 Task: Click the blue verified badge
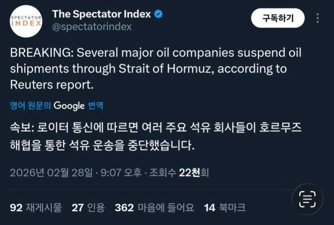158,14
